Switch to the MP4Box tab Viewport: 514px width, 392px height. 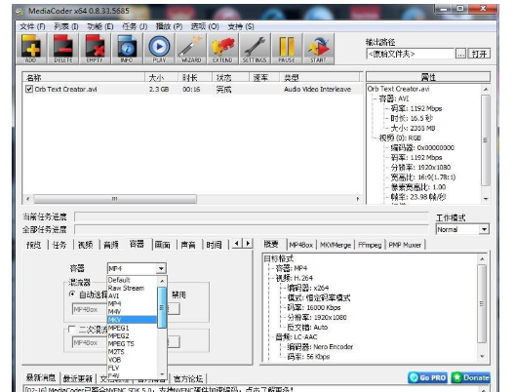tap(301, 245)
